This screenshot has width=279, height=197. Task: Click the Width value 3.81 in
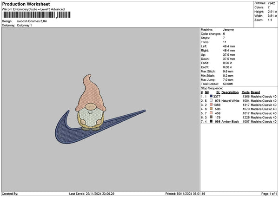pos(272,16)
